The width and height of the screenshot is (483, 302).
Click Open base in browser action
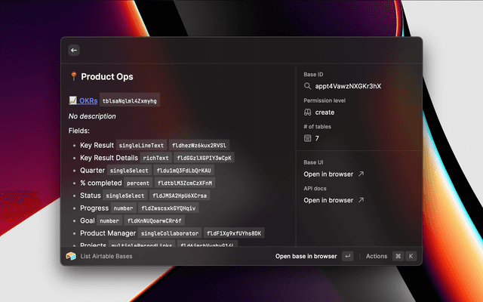306,256
